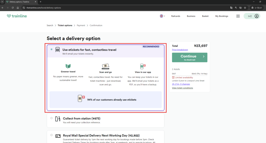Click the Greener travel leaf icon

(x=68, y=66)
